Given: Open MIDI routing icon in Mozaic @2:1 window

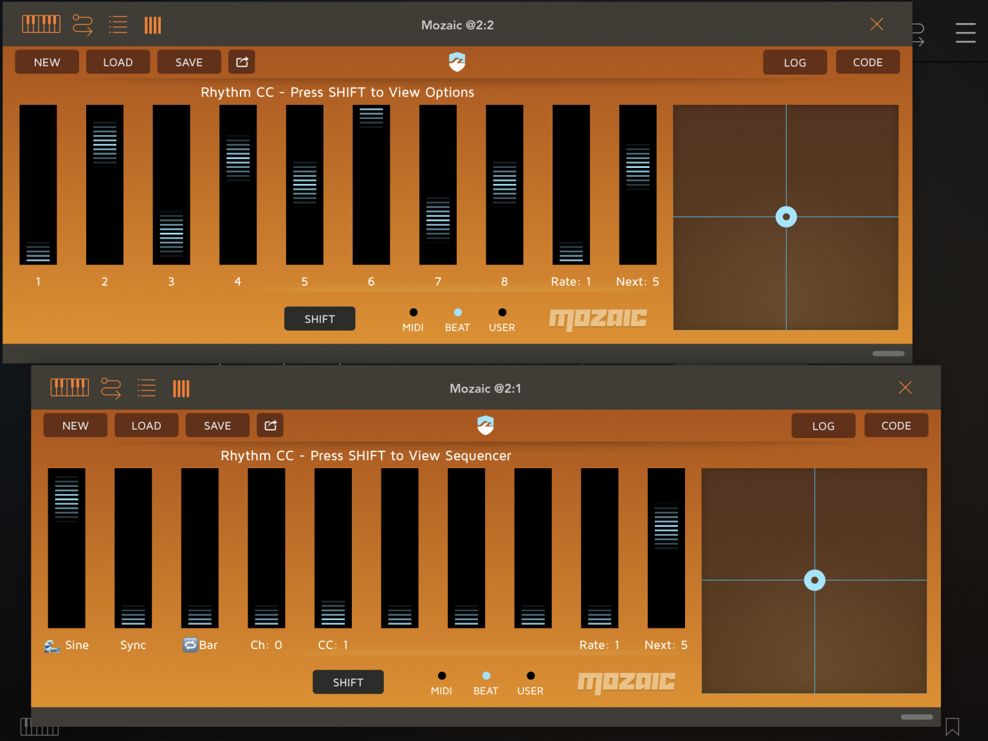Looking at the screenshot, I should (111, 388).
